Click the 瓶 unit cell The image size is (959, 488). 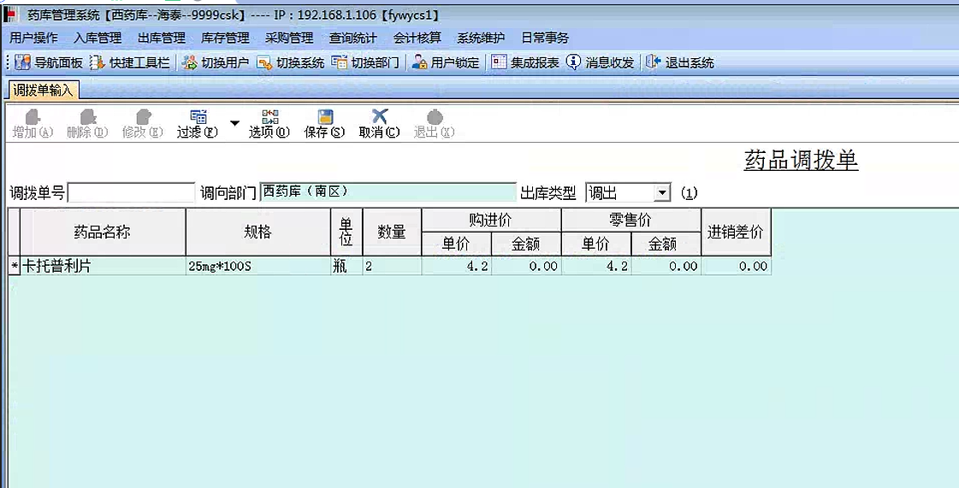click(x=346, y=266)
